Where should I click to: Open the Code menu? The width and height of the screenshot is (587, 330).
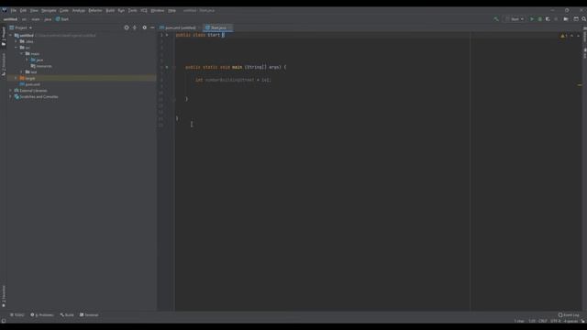[x=64, y=10]
